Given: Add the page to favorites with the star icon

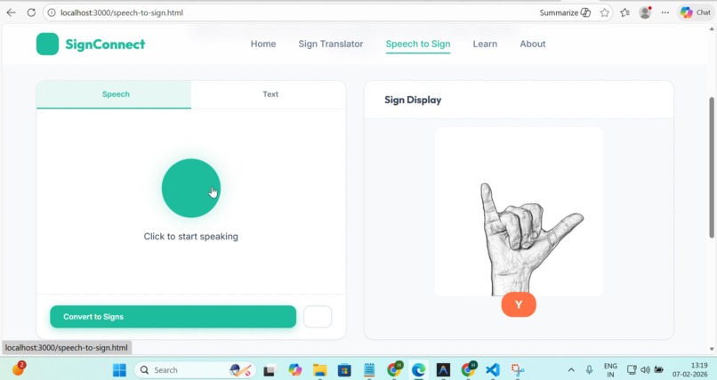Looking at the screenshot, I should point(605,12).
